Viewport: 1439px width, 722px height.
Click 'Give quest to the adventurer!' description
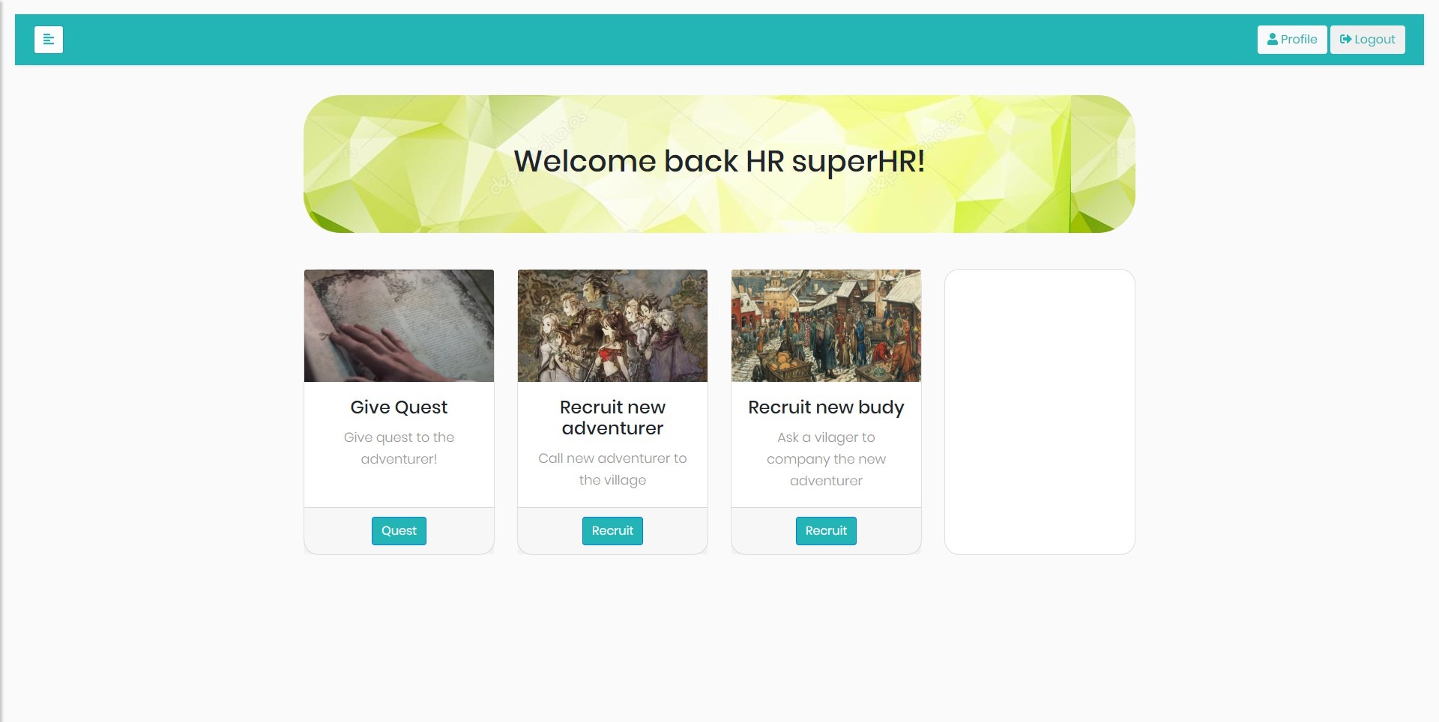coord(399,448)
